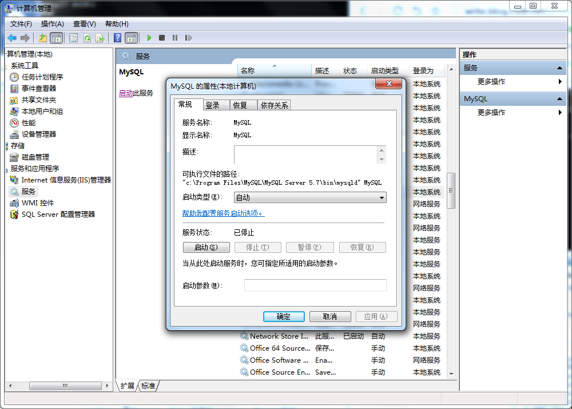572x409 pixels.
Task: Click the 启动(S) button
Action: [x=206, y=247]
